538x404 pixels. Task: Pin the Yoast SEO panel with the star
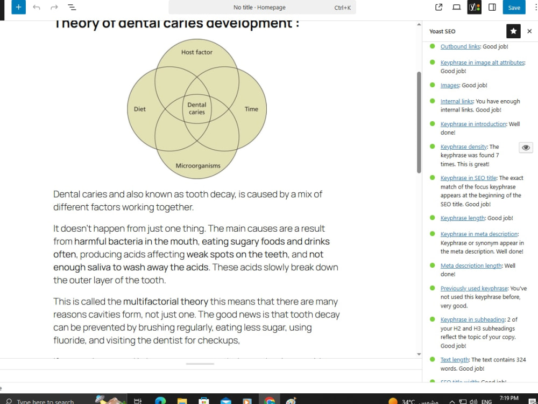tap(513, 31)
